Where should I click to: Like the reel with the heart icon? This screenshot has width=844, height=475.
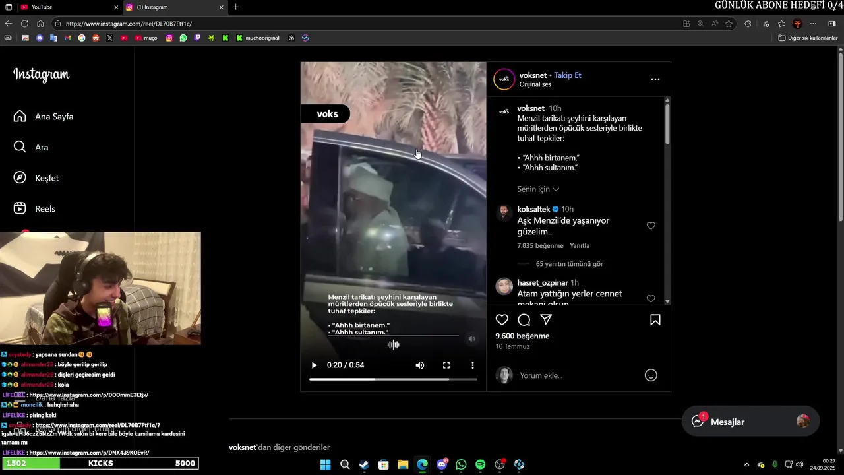tap(502, 319)
